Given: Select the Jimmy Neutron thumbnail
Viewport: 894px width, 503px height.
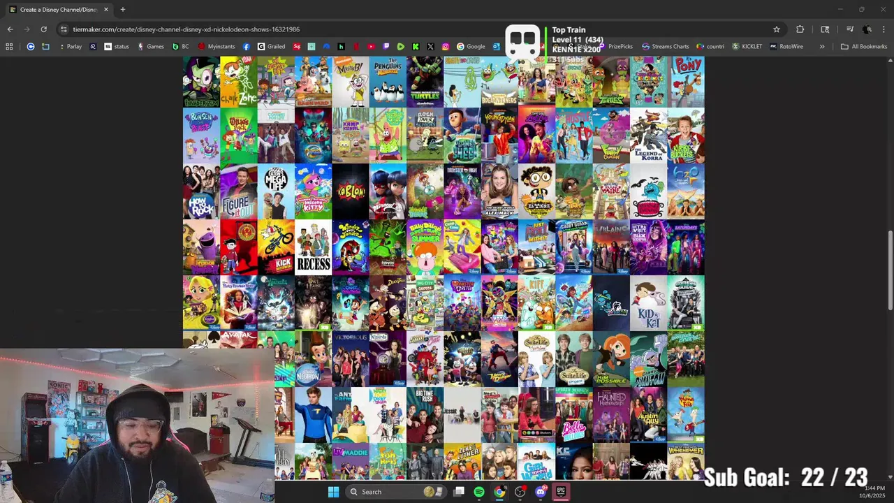Looking at the screenshot, I should click(x=314, y=359).
